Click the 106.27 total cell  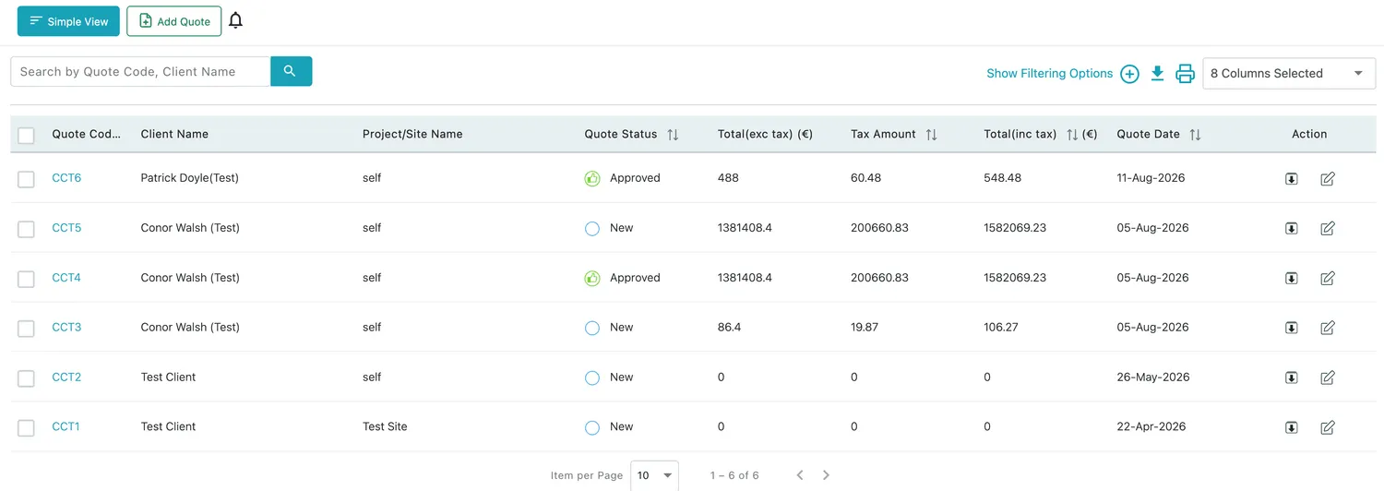(x=1001, y=328)
